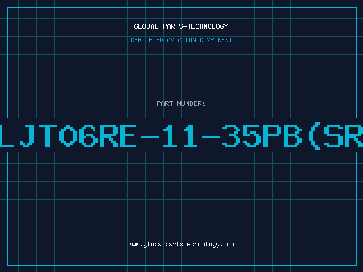Open the www.globalpartstechnology.com link
The height and width of the screenshot is (272, 363).
[181, 244]
